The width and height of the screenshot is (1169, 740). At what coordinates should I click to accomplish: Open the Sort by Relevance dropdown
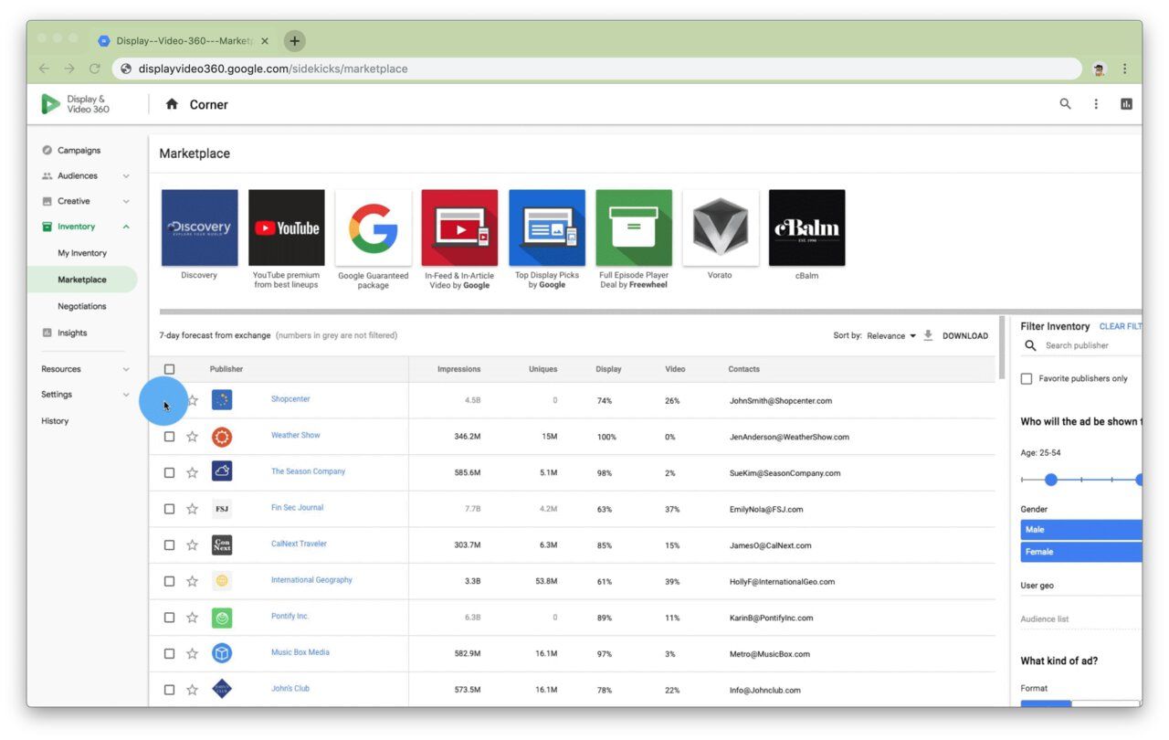point(891,336)
